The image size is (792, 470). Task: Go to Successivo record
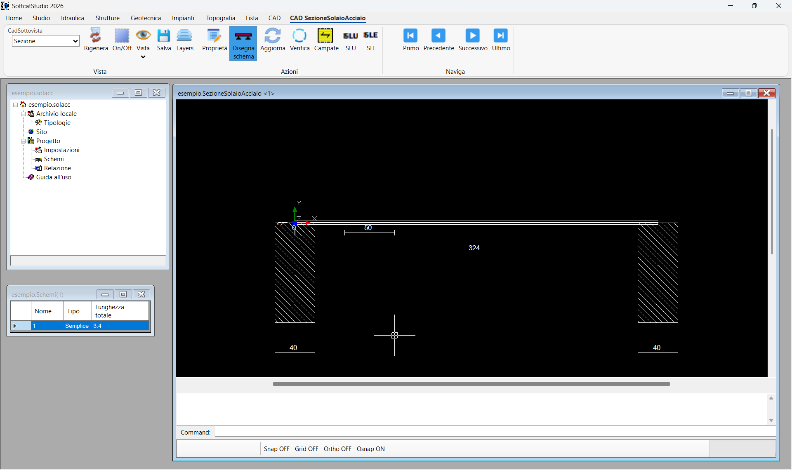pyautogui.click(x=473, y=40)
